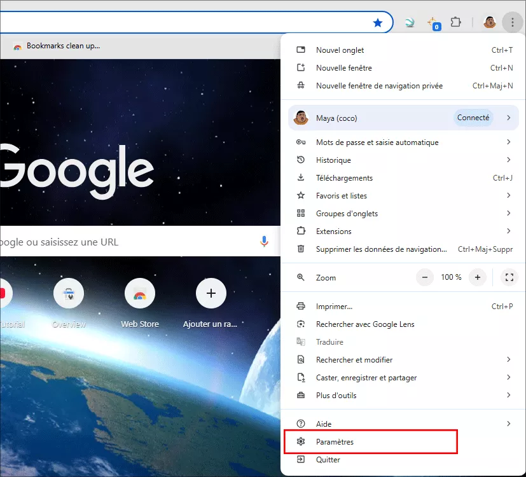Image resolution: width=526 pixels, height=477 pixels.
Task: Open the Bookmarks clean up bookmark
Action: (x=62, y=46)
